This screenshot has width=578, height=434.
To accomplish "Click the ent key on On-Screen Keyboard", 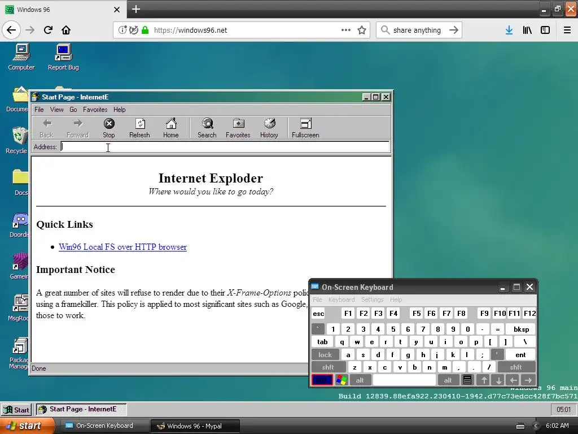I will coord(520,355).
